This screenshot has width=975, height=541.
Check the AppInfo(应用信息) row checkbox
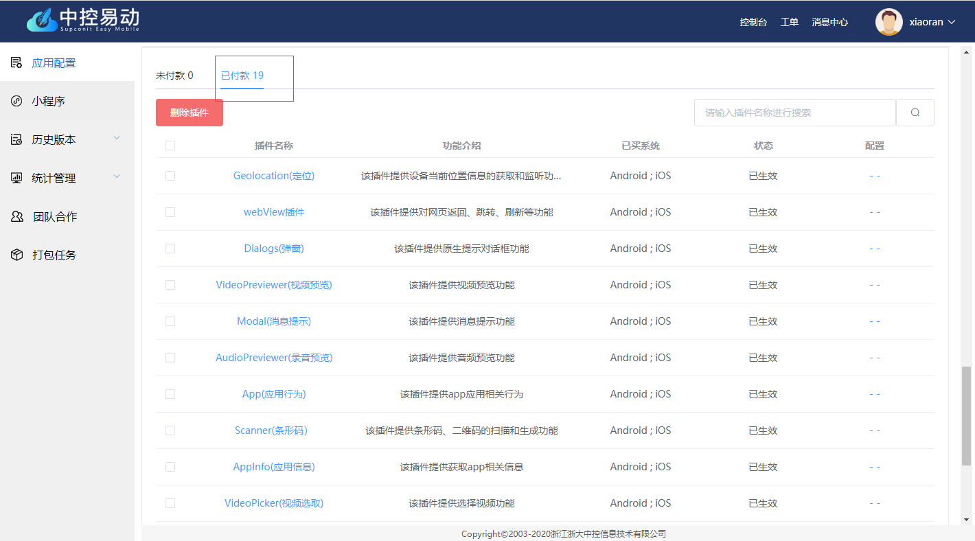[170, 467]
